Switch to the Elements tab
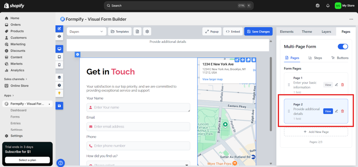Image resolution: width=358 pixels, height=167 pixels. coord(287,32)
